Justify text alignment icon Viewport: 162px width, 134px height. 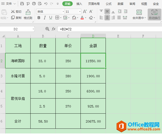119,18
